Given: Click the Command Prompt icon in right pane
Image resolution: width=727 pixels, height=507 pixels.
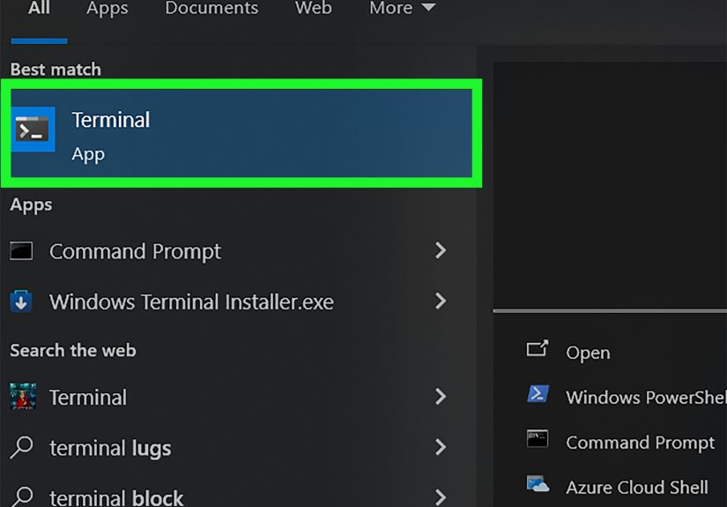Looking at the screenshot, I should 538,438.
